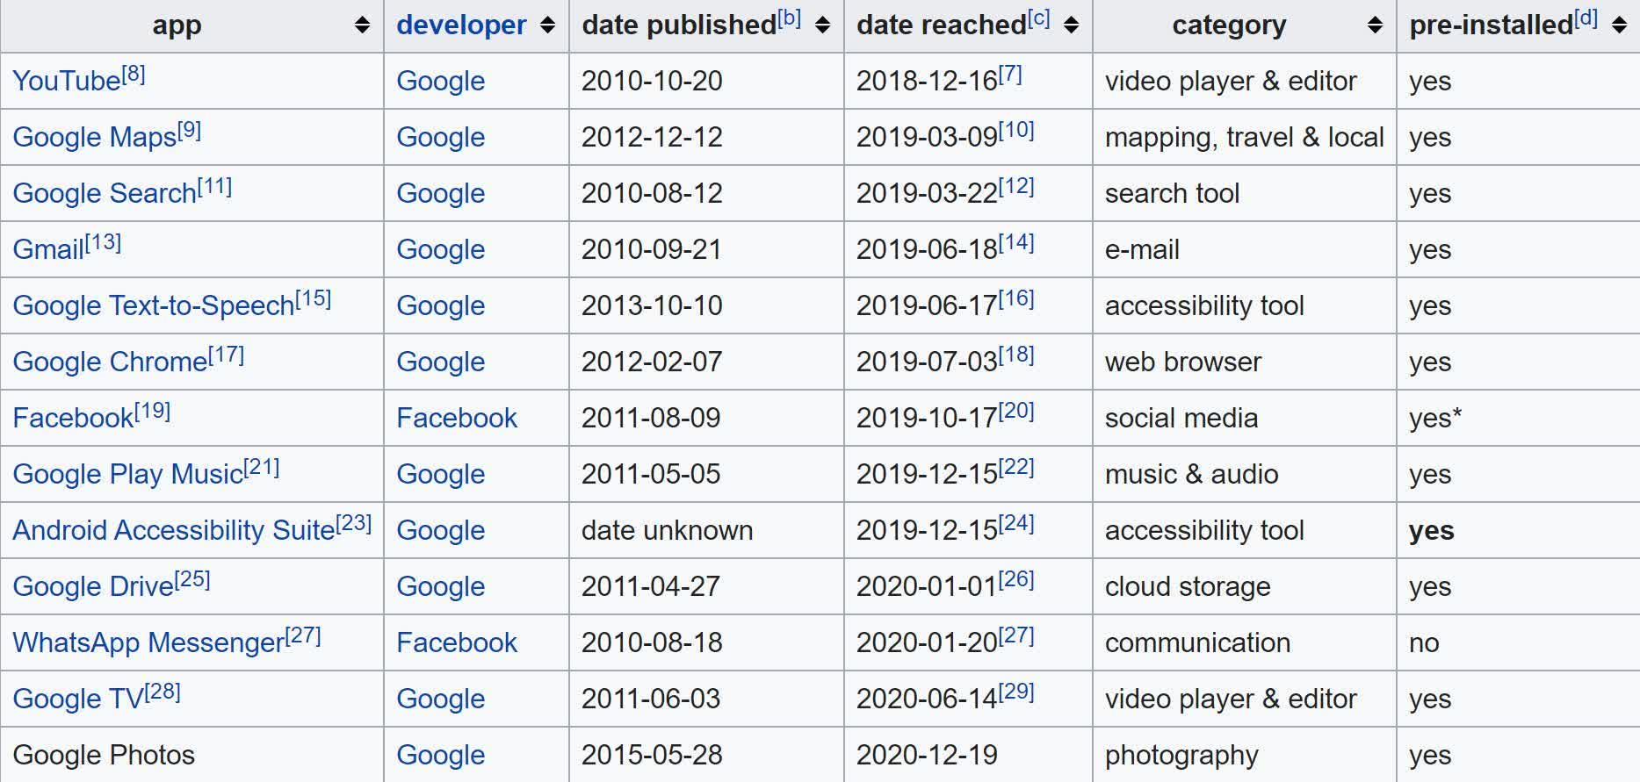Viewport: 1640px width, 782px height.
Task: Open reference [14] after 2019-06-18
Action: coord(1016,242)
